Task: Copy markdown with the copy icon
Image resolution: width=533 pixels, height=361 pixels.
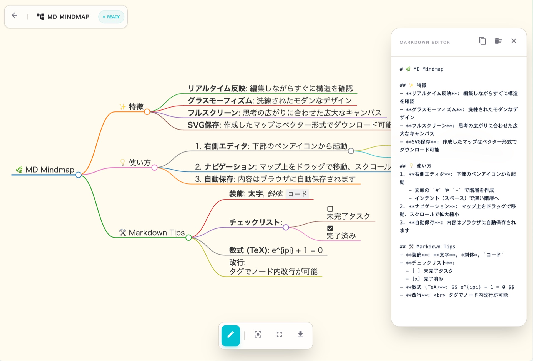Action: click(482, 41)
